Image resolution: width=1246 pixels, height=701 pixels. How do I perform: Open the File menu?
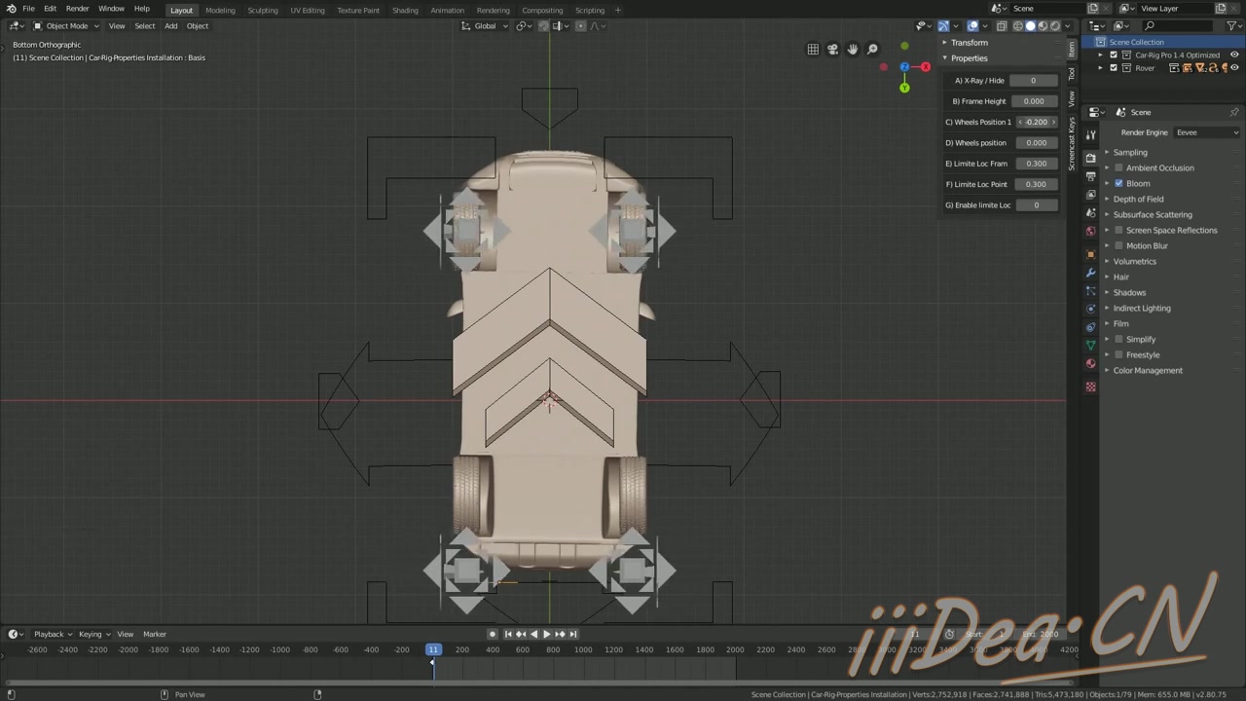pos(29,9)
